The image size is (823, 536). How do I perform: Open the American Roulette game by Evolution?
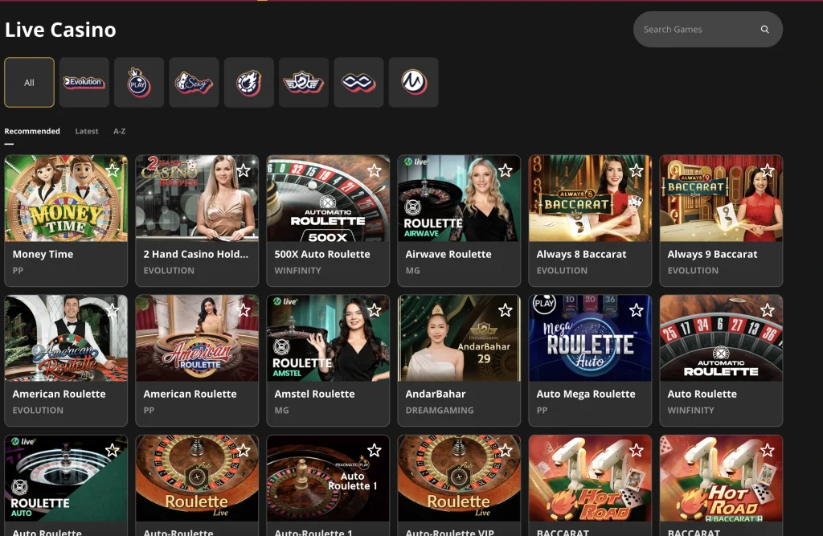66,338
